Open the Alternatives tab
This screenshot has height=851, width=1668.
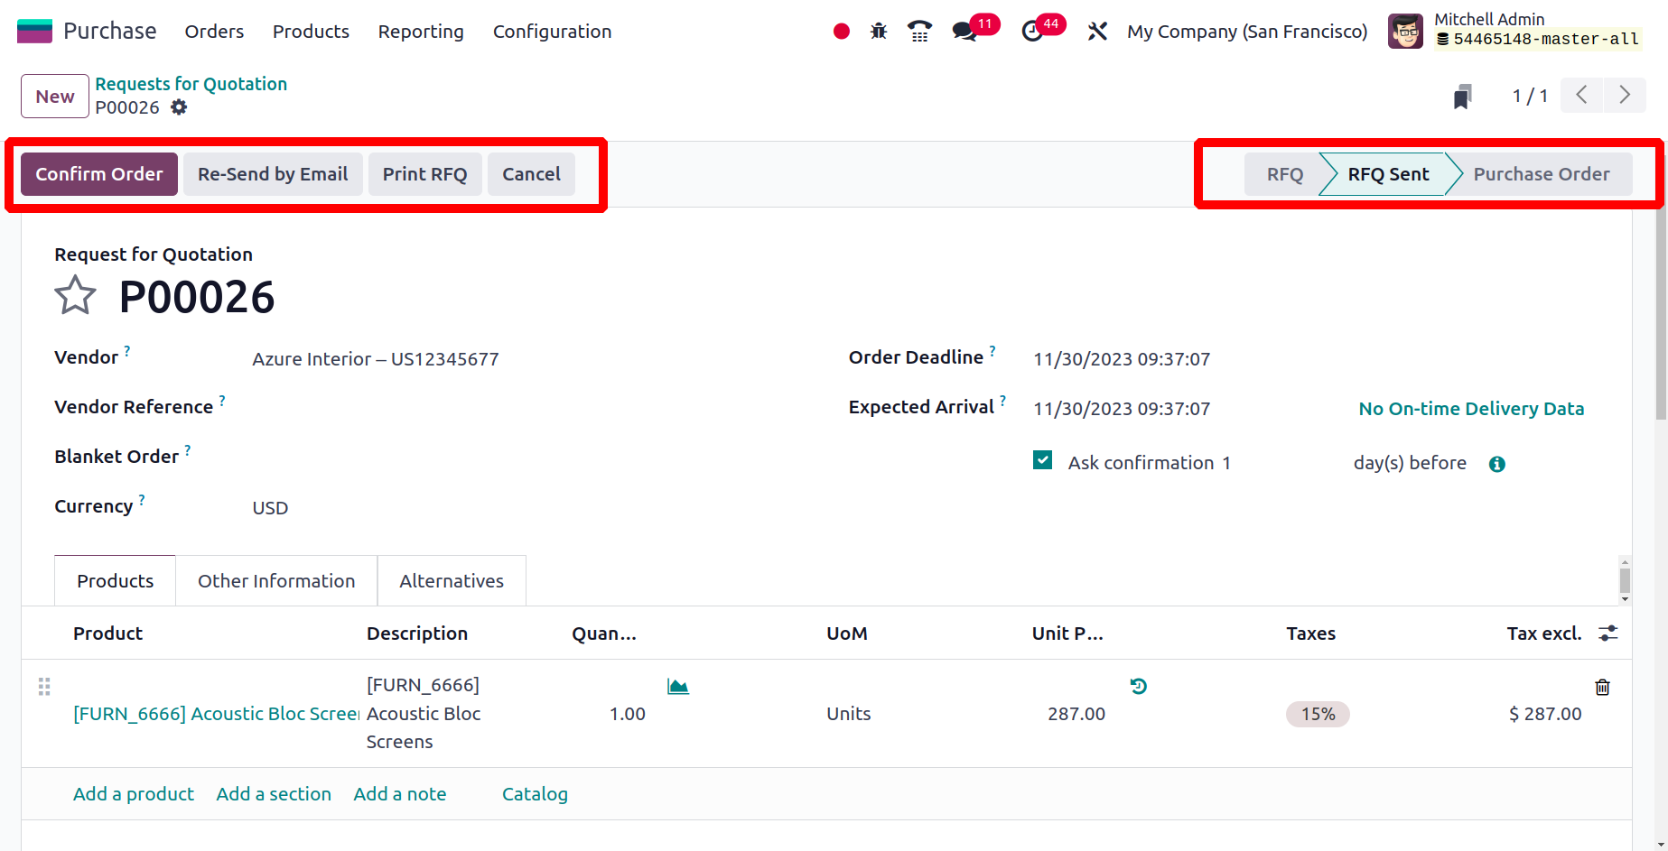click(452, 581)
